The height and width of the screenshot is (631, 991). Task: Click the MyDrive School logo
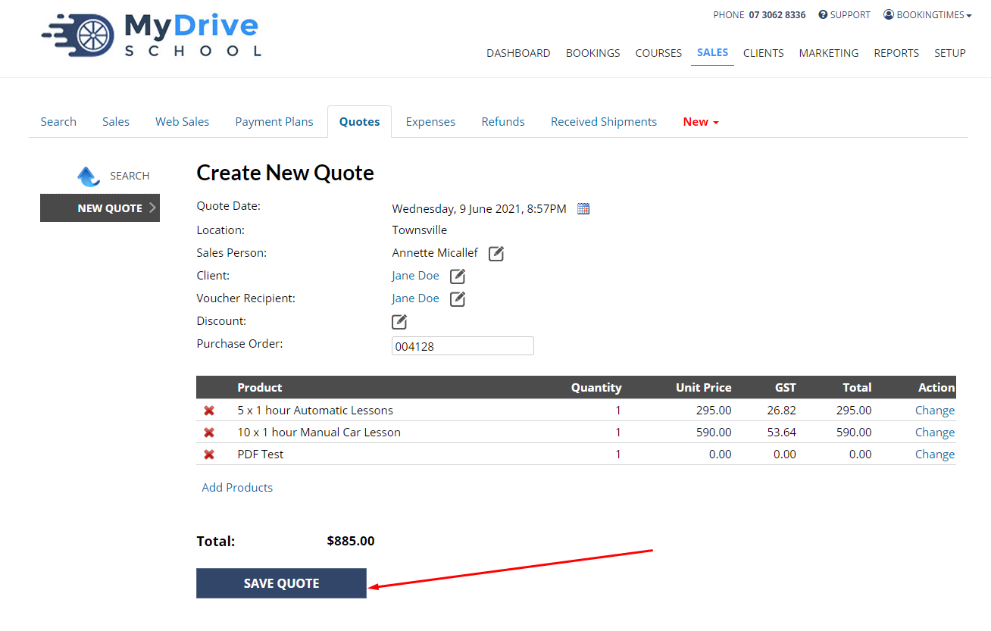pyautogui.click(x=152, y=34)
